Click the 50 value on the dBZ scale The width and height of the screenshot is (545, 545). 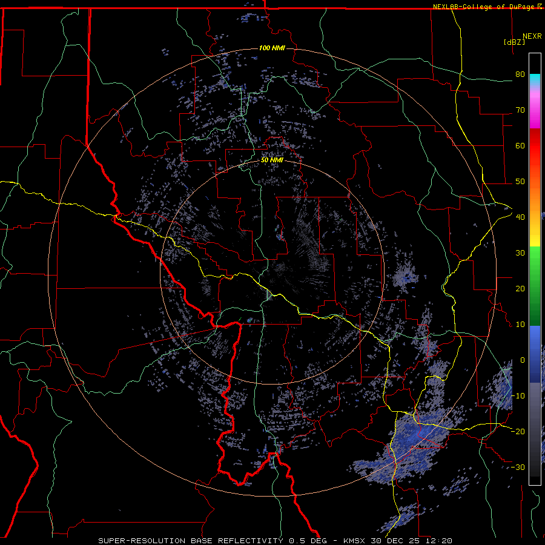520,182
